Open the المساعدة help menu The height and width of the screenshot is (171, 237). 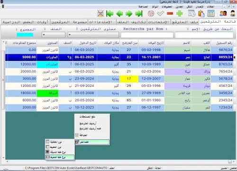pyautogui.click(x=143, y=7)
